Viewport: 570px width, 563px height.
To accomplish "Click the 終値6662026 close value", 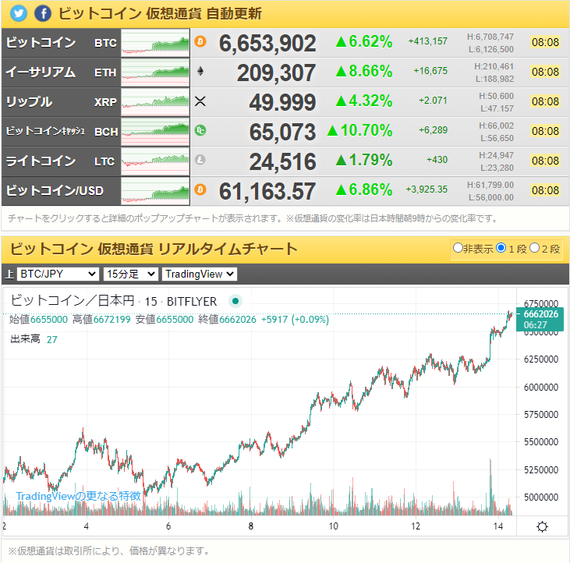I will point(227,320).
